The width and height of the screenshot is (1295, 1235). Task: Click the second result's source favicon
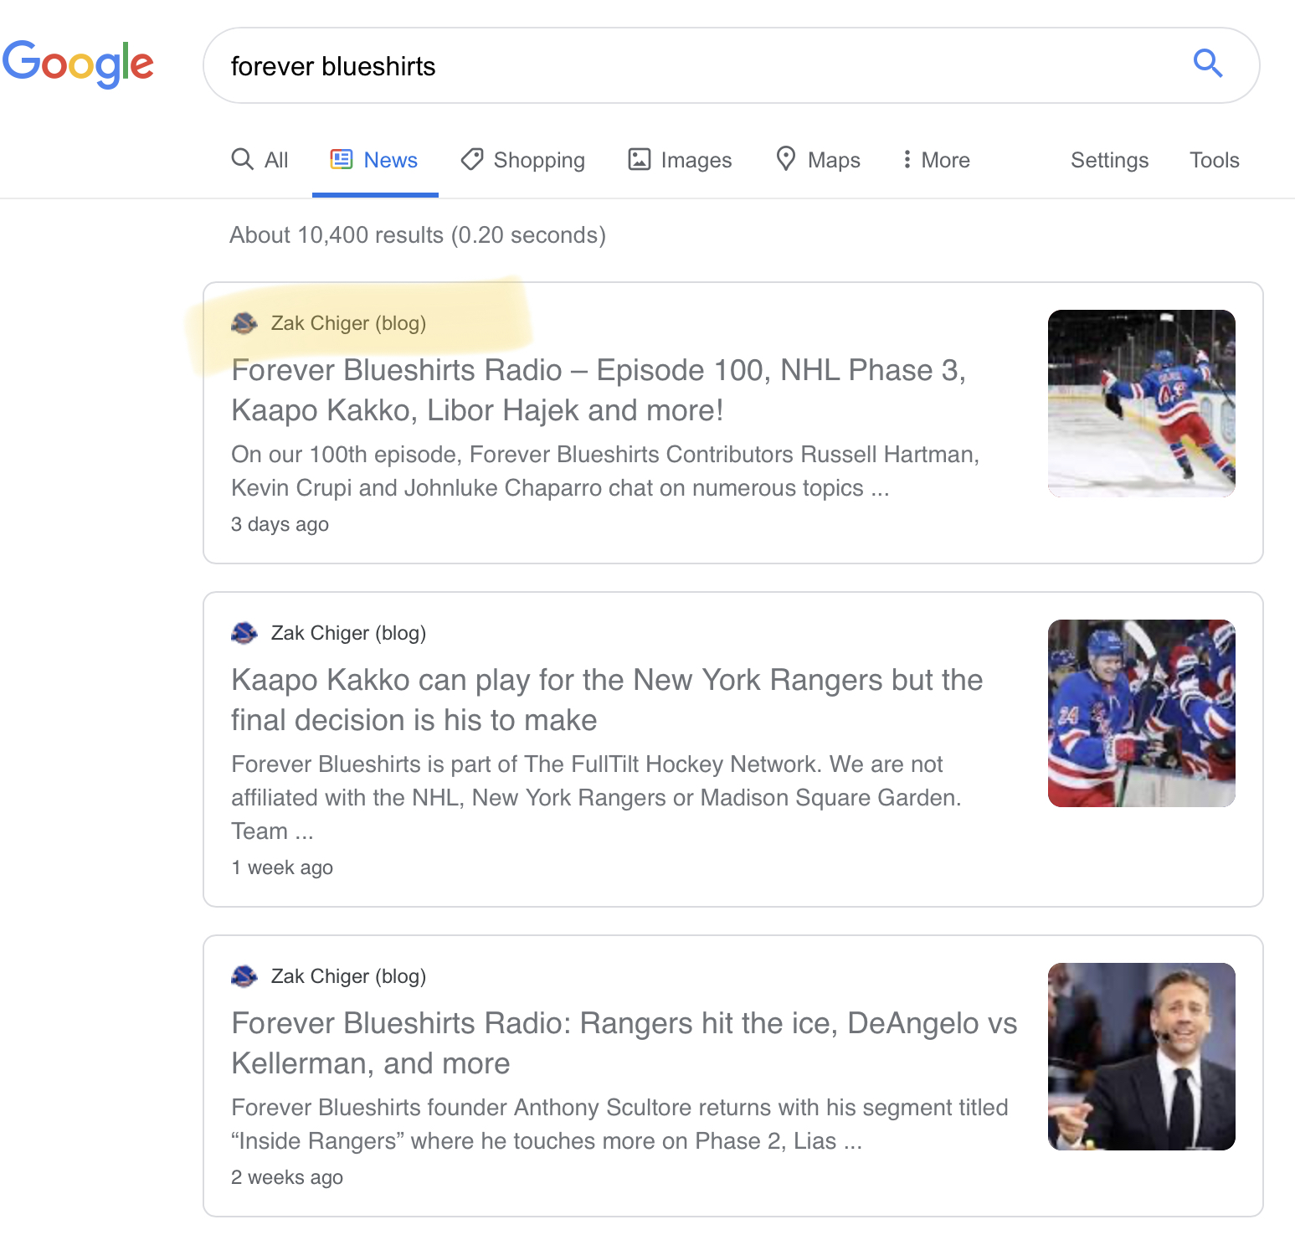point(244,633)
